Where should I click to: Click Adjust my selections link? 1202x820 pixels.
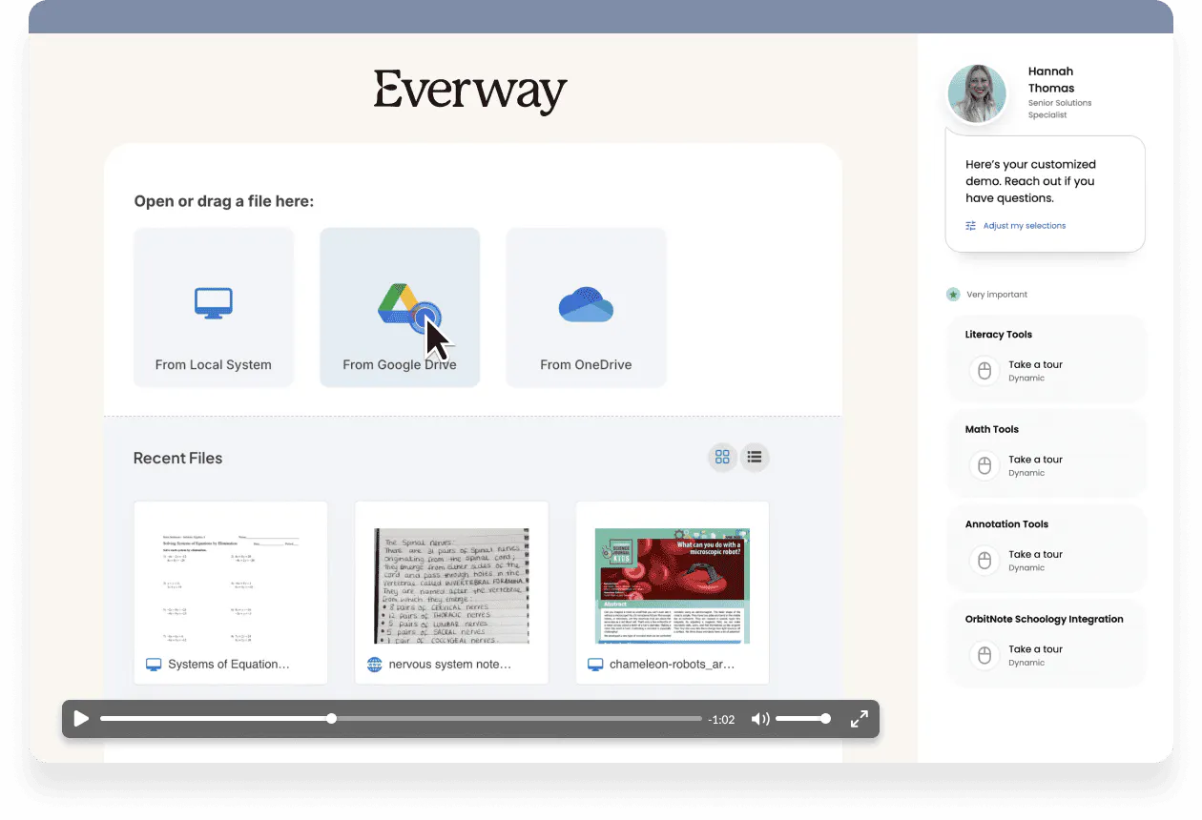(x=1025, y=226)
